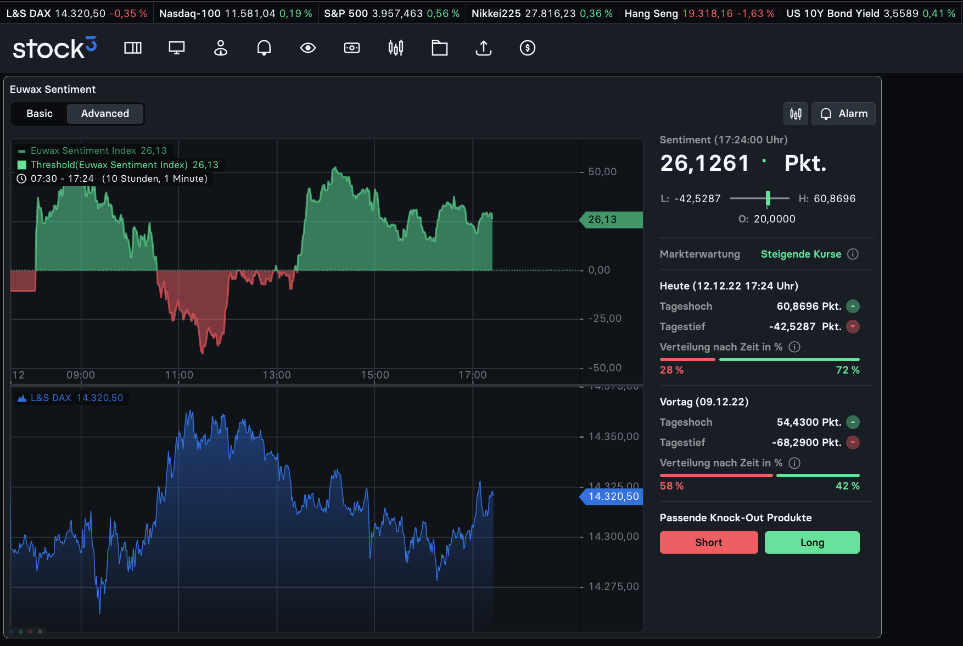Click the Threshold(Euwax Sentiment Index) legend entry
This screenshot has width=963, height=646.
pos(118,165)
